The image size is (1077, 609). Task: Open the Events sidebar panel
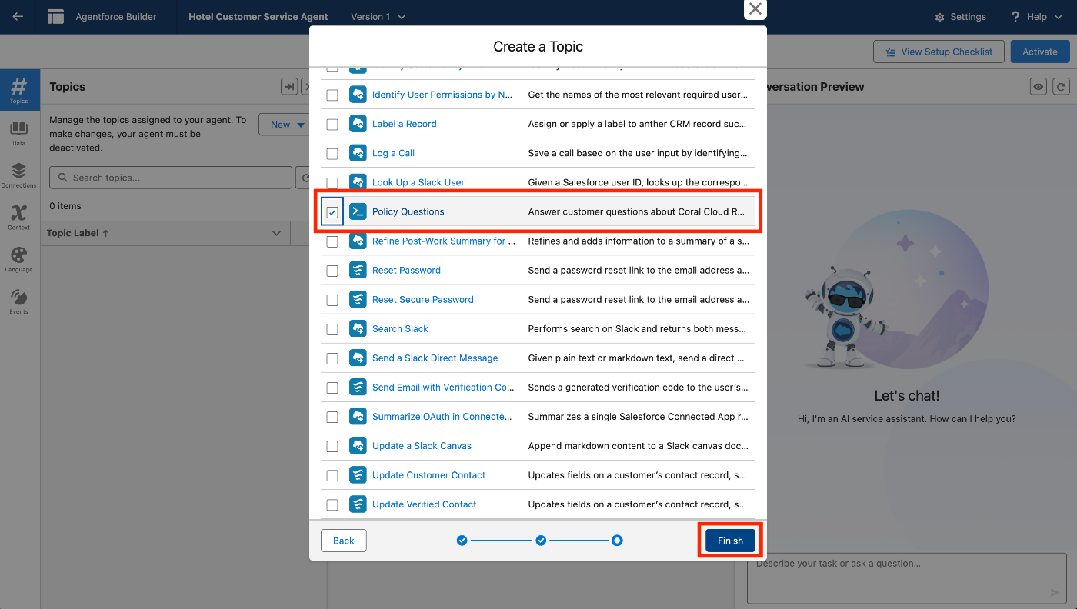[19, 301]
